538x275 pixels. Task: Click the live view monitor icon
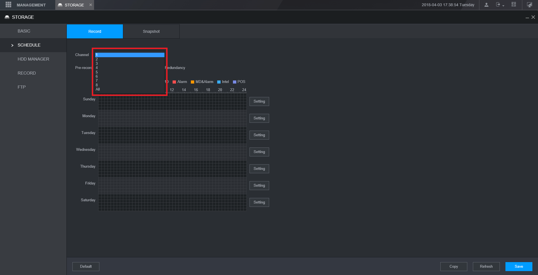(x=529, y=5)
